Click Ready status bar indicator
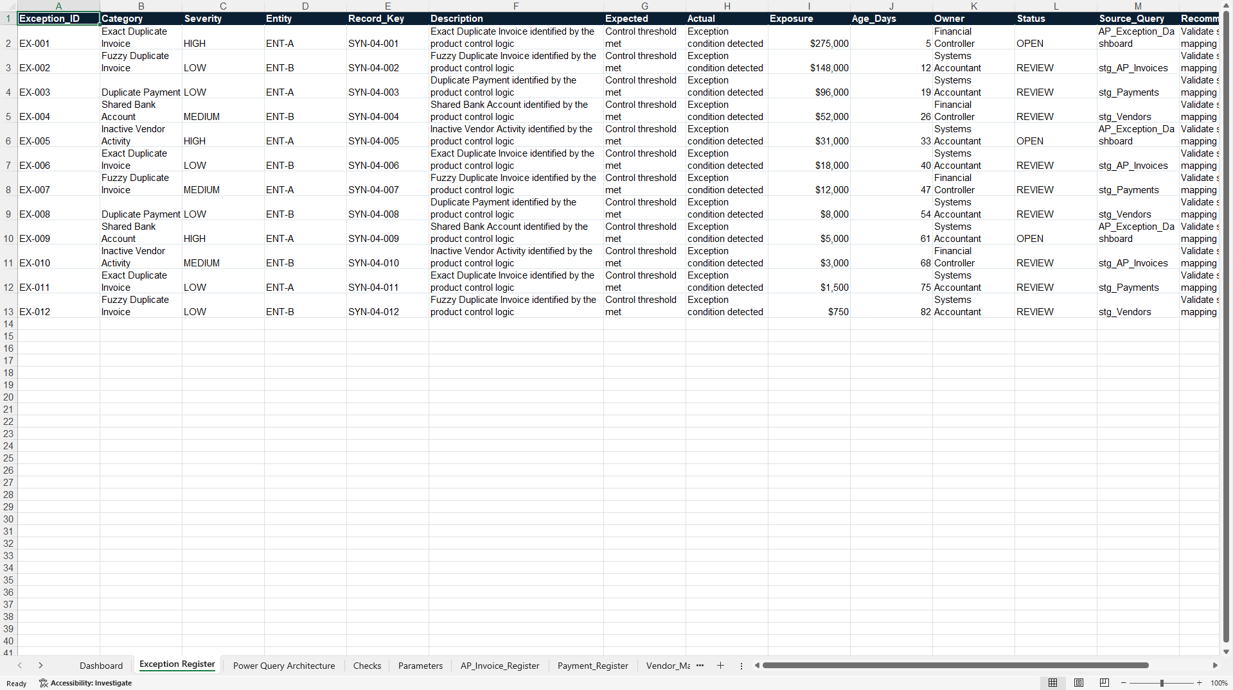This screenshot has height=690, width=1233. tap(17, 683)
